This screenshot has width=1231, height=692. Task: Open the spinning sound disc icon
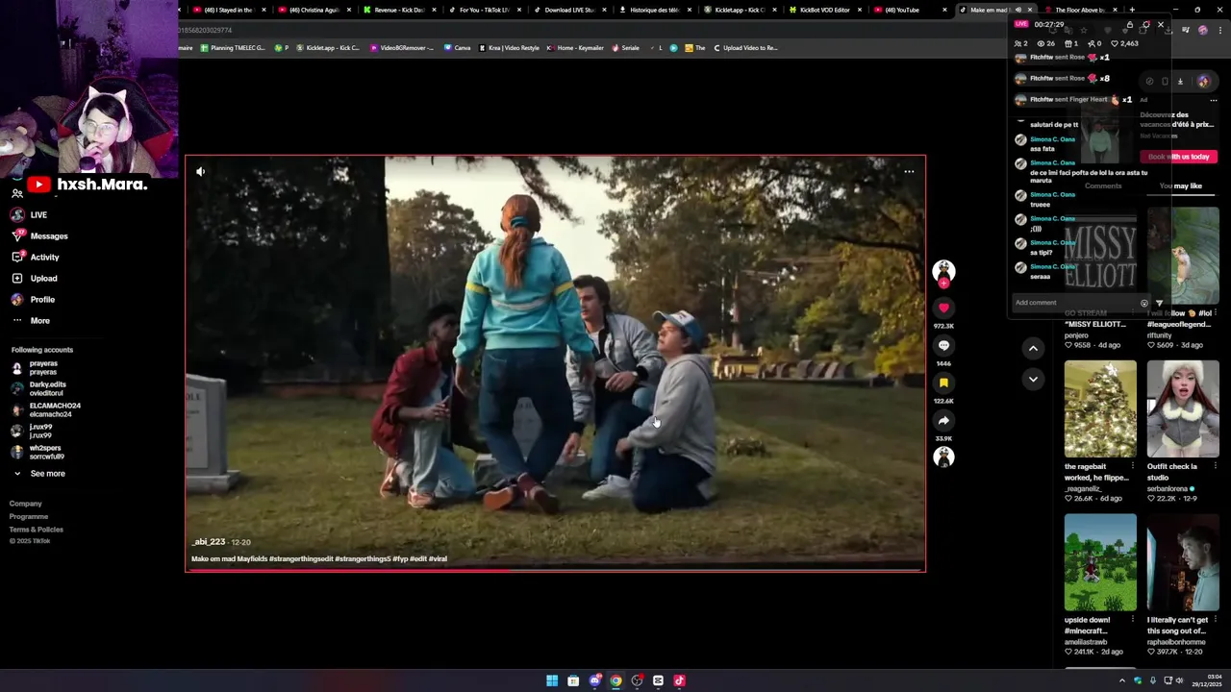tap(943, 457)
